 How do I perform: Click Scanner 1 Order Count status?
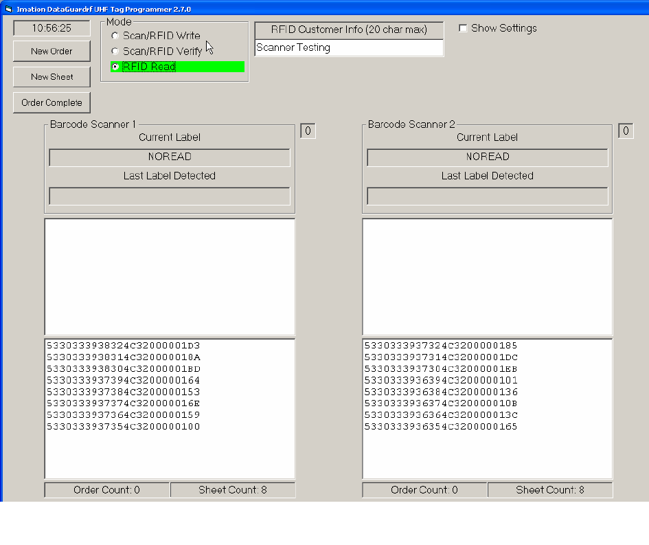[106, 490]
